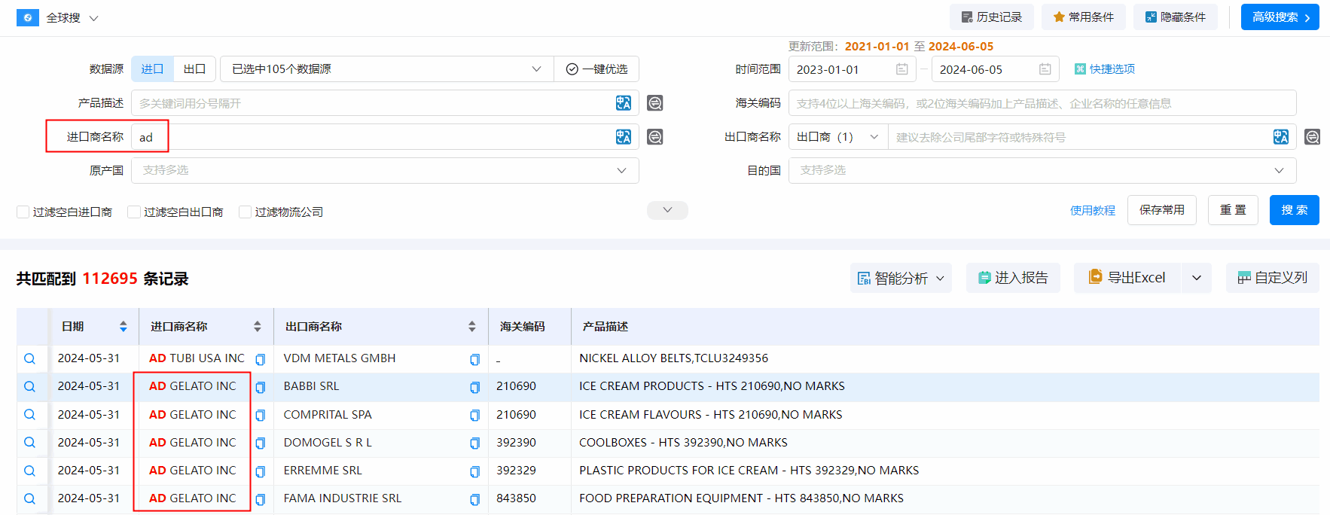The width and height of the screenshot is (1330, 515).
Task: Open the 使用教程 link
Action: pyautogui.click(x=1092, y=210)
